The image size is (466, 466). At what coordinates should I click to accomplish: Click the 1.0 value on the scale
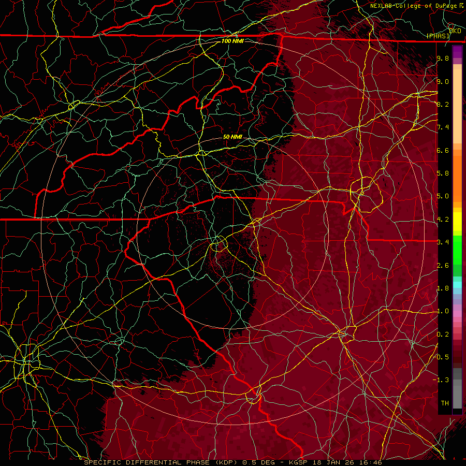[443, 311]
